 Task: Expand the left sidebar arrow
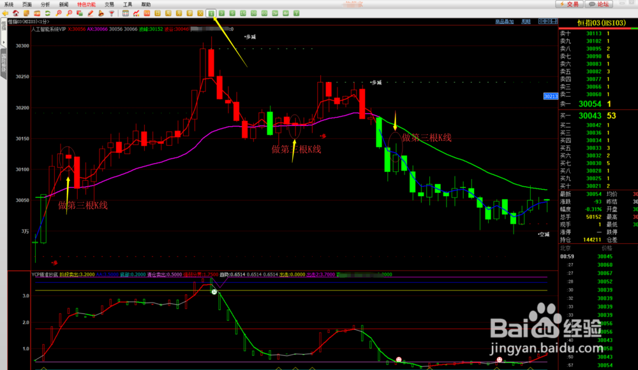click(x=4, y=42)
